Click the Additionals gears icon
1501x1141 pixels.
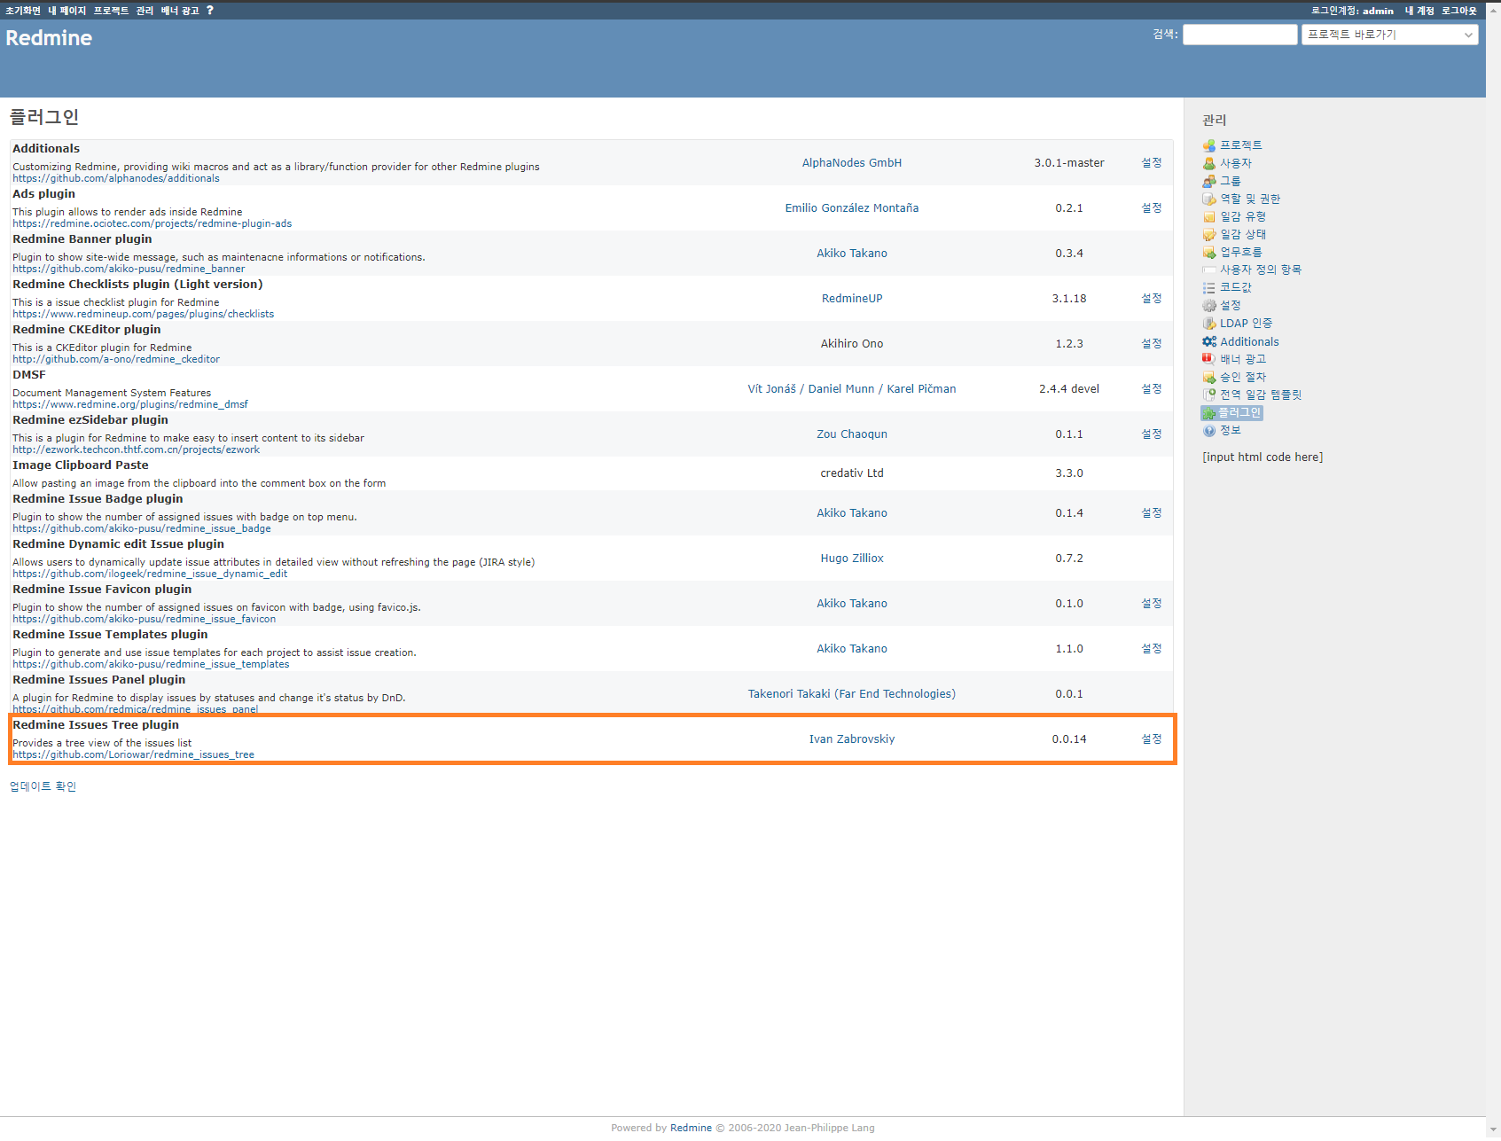tap(1209, 341)
